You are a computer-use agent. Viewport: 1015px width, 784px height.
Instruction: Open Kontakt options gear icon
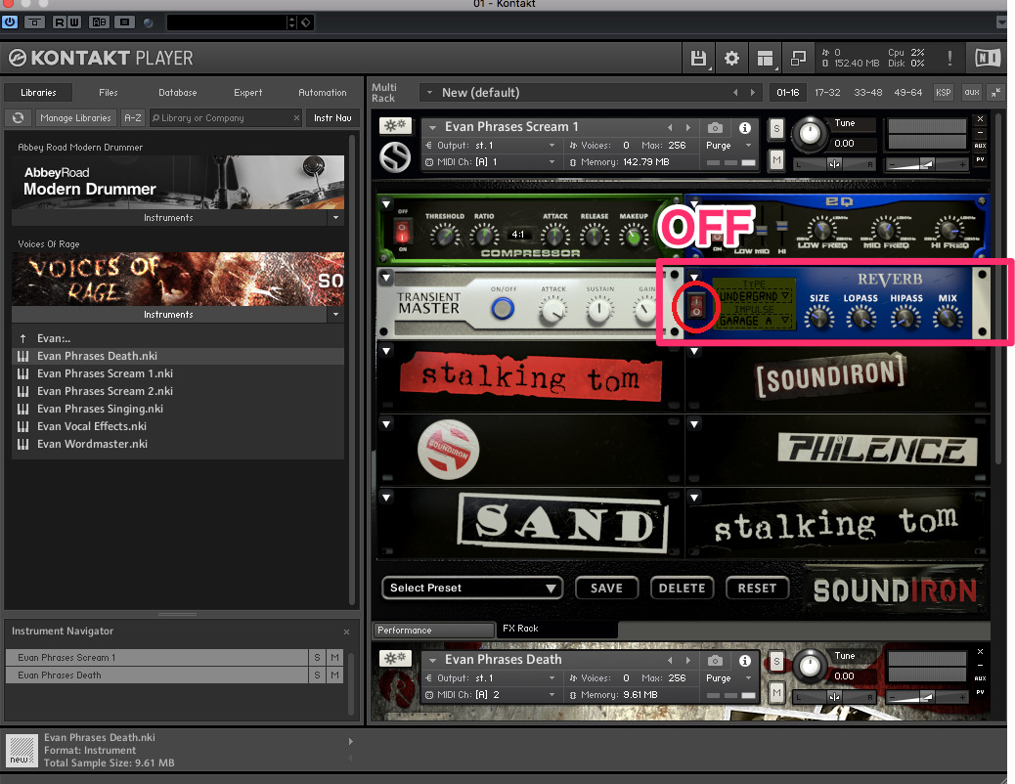click(x=731, y=59)
